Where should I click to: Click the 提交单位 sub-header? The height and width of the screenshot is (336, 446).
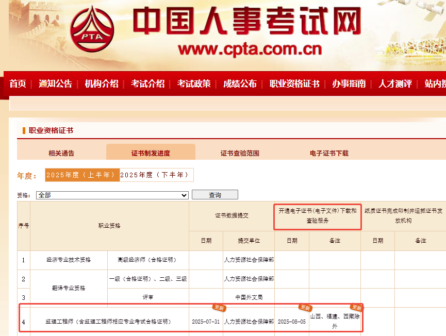(249, 241)
